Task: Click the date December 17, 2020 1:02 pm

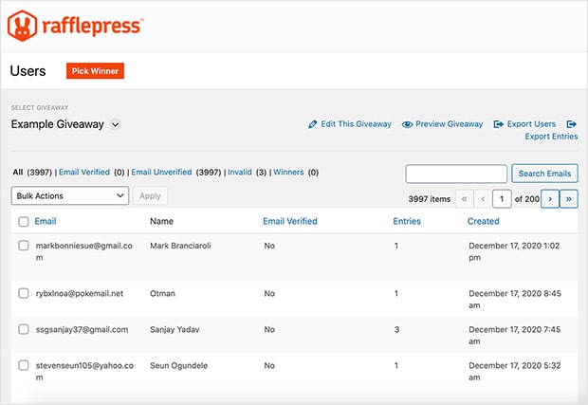Action: 514,251
